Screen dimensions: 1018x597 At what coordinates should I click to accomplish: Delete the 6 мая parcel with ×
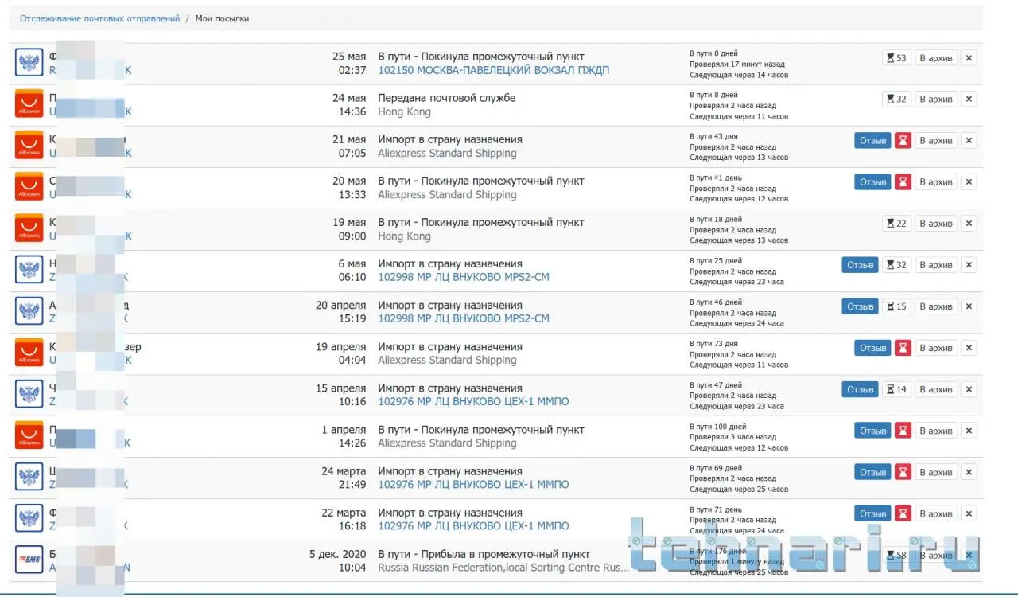pyautogui.click(x=969, y=265)
